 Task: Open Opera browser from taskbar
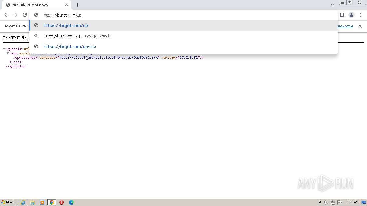[61, 202]
